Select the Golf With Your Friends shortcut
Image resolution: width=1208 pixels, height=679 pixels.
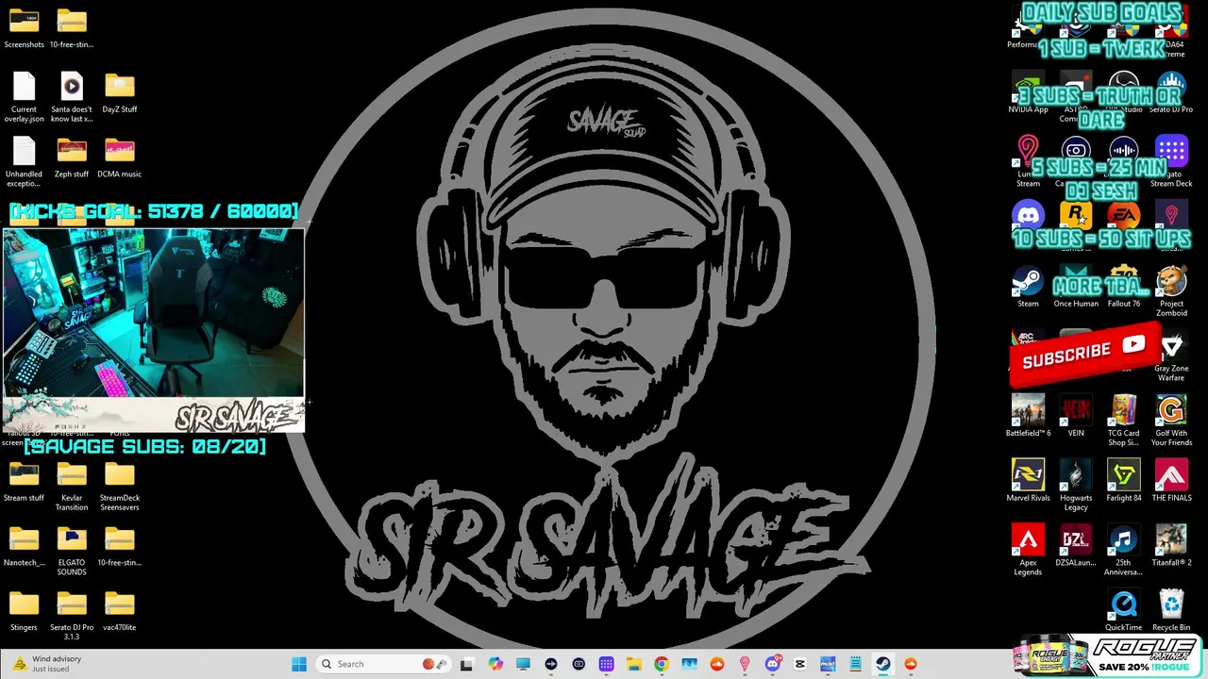pos(1171,422)
